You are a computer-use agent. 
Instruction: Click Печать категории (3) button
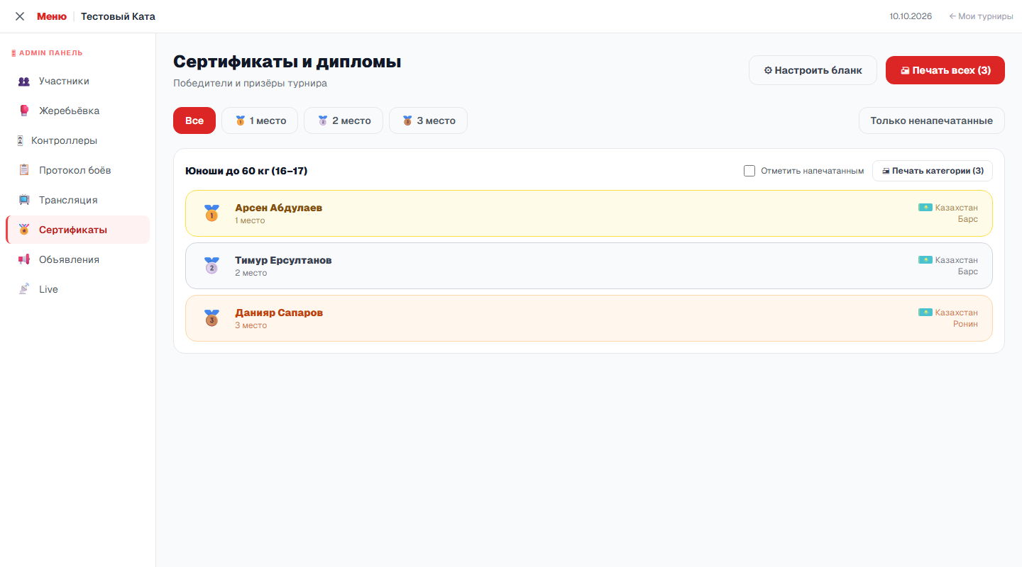(933, 171)
